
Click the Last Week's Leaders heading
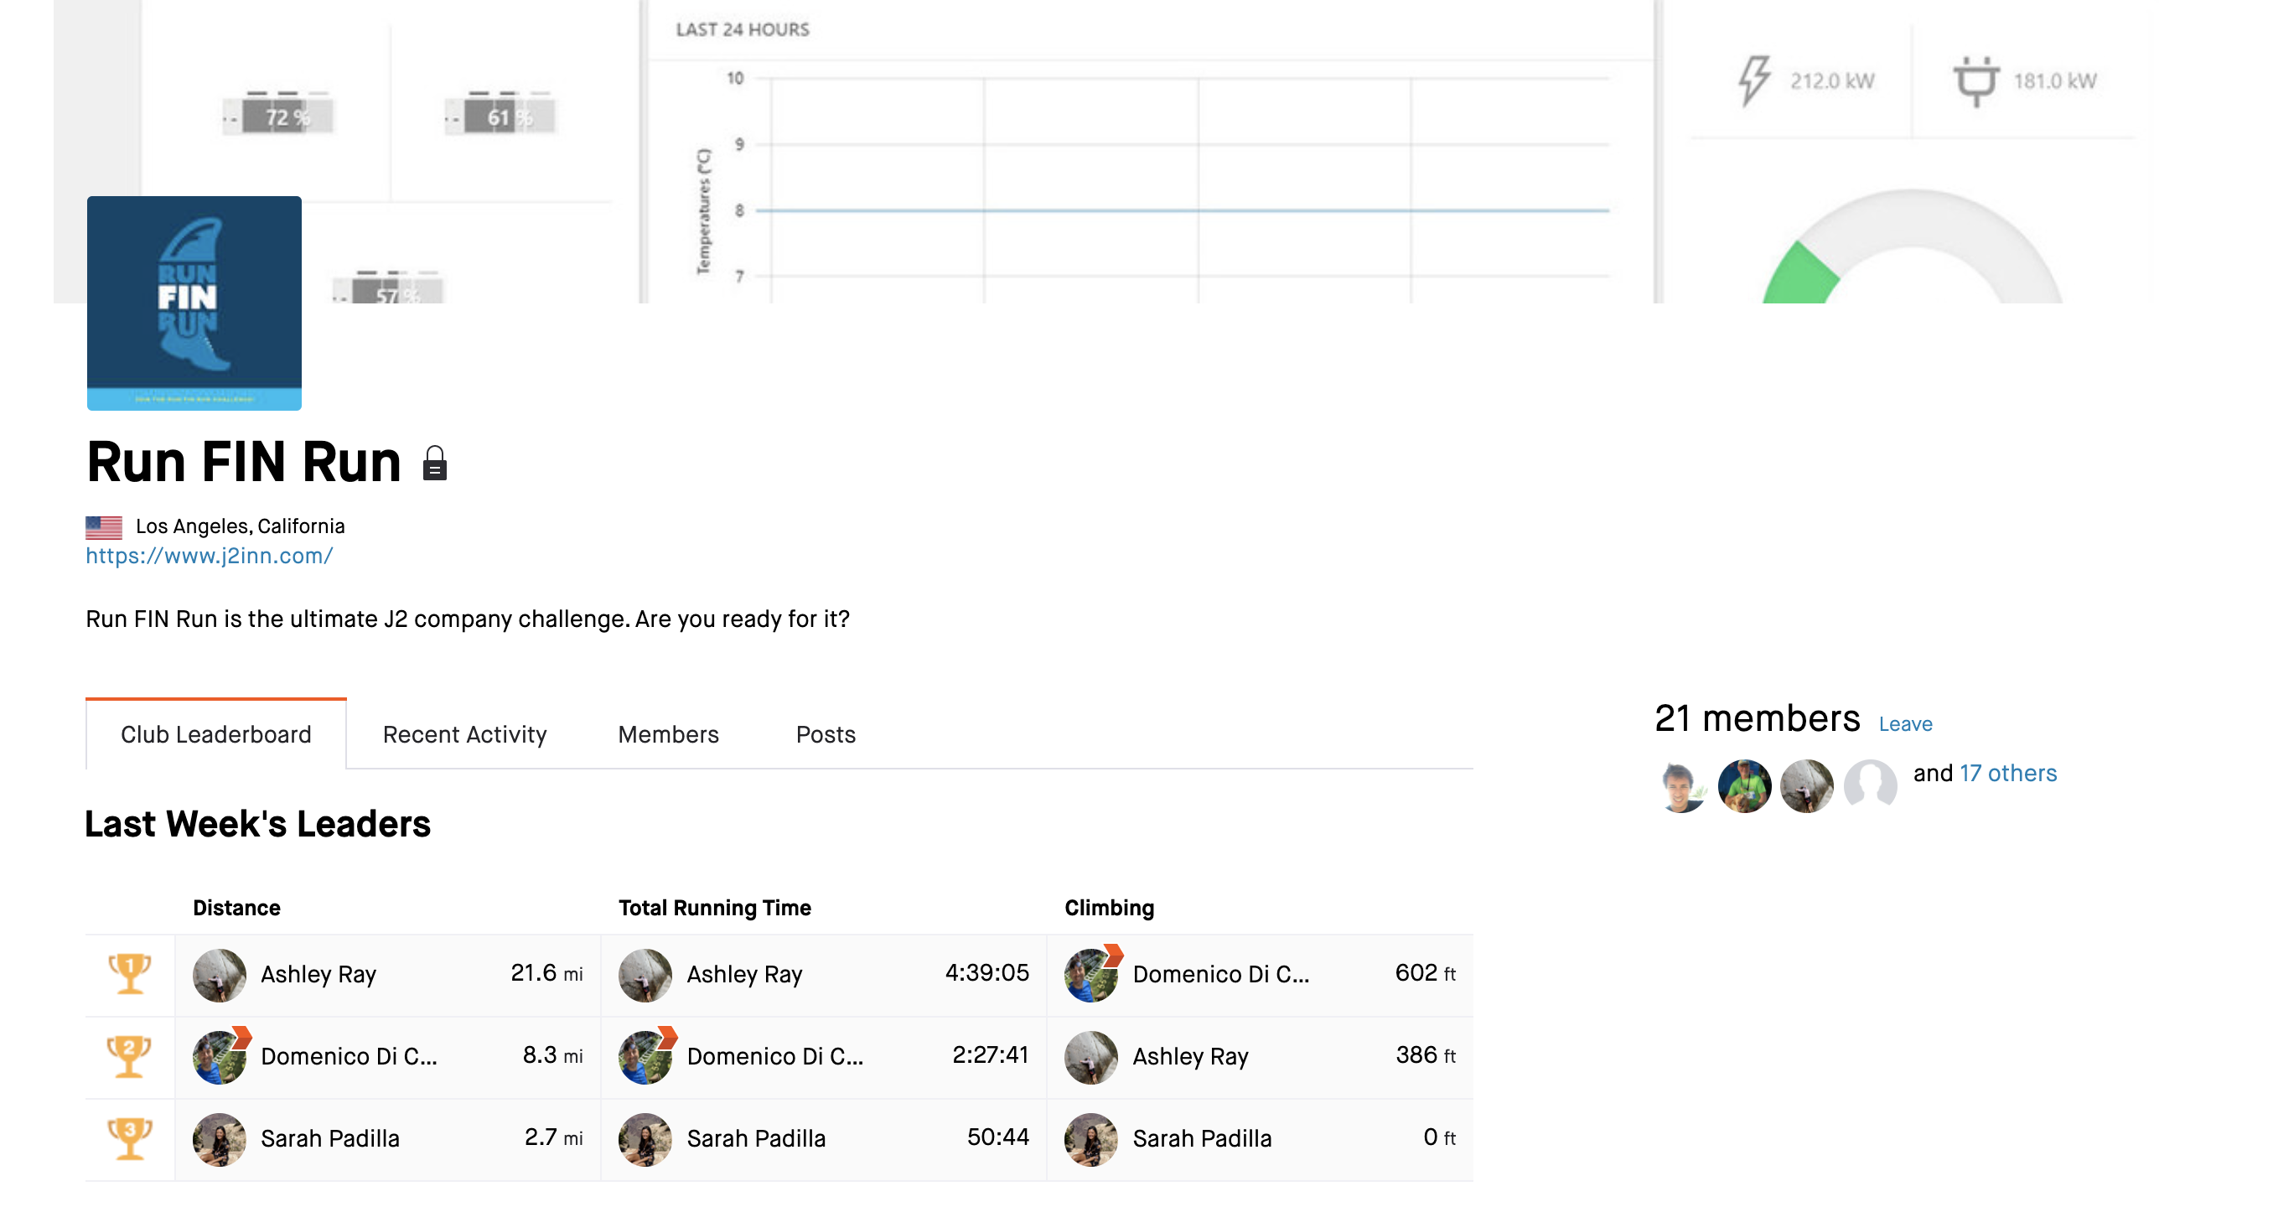coord(257,823)
